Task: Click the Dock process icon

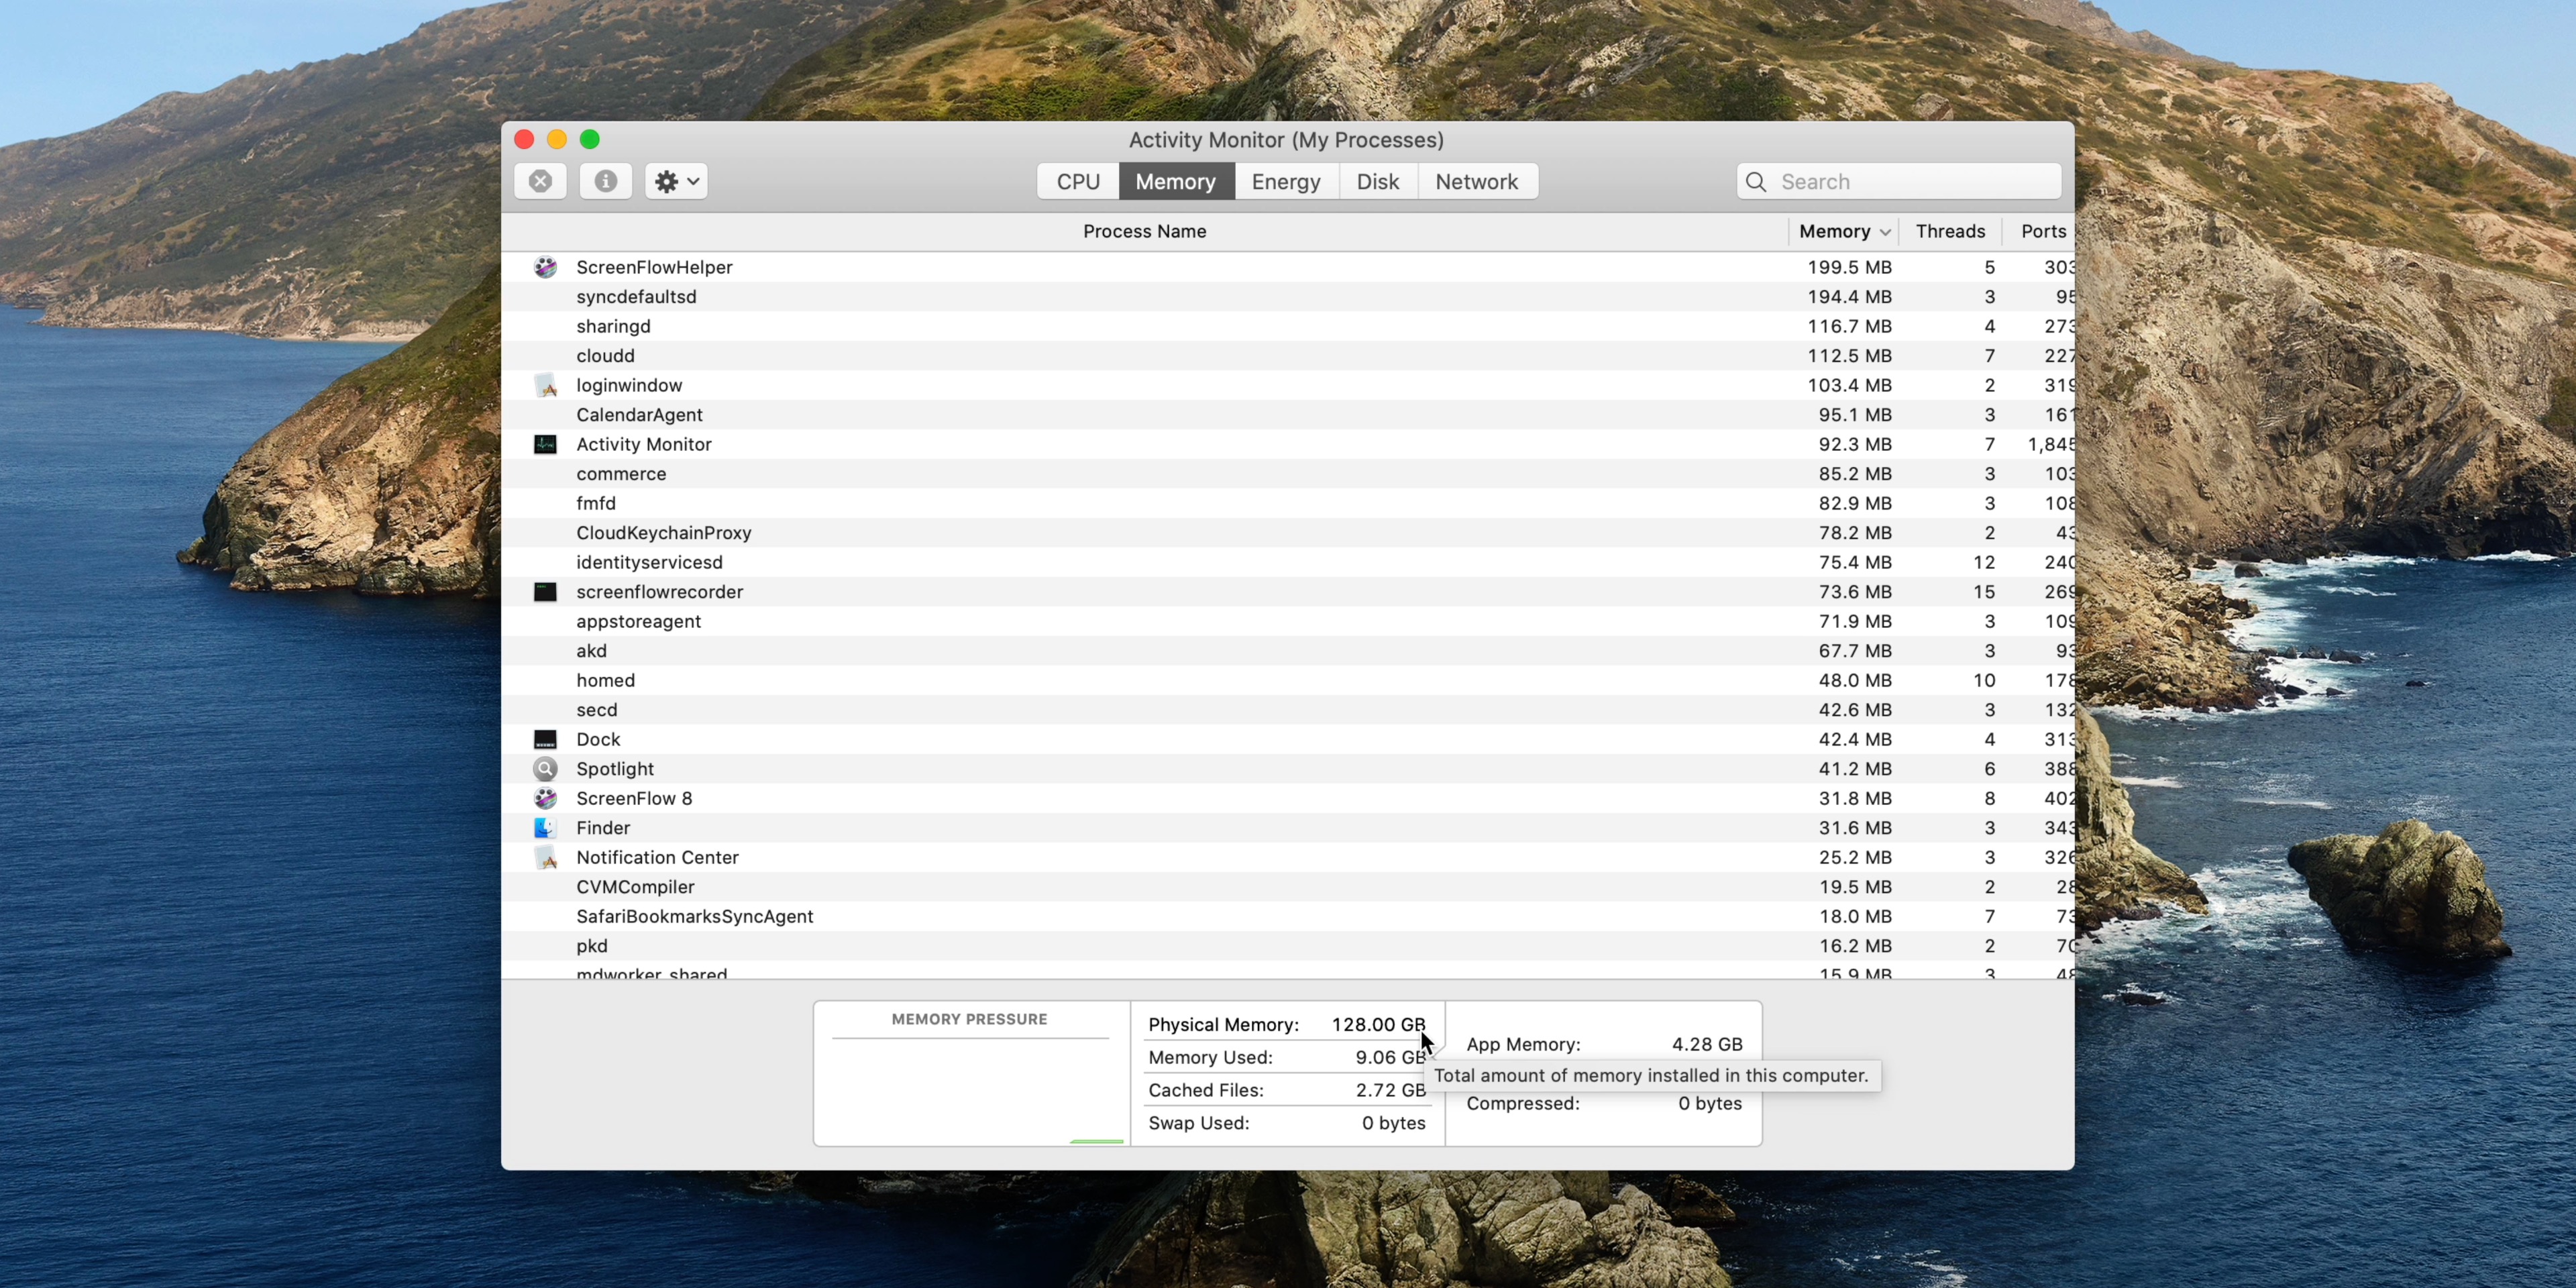Action: point(545,739)
